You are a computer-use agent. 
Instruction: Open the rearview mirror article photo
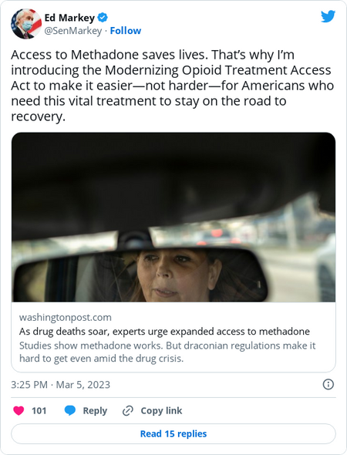[173, 217]
